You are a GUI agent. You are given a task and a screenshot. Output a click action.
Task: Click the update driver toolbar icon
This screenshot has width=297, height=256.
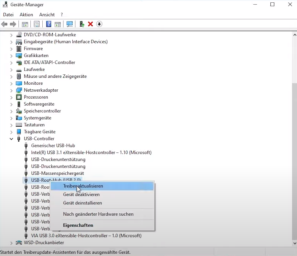tap(82, 24)
